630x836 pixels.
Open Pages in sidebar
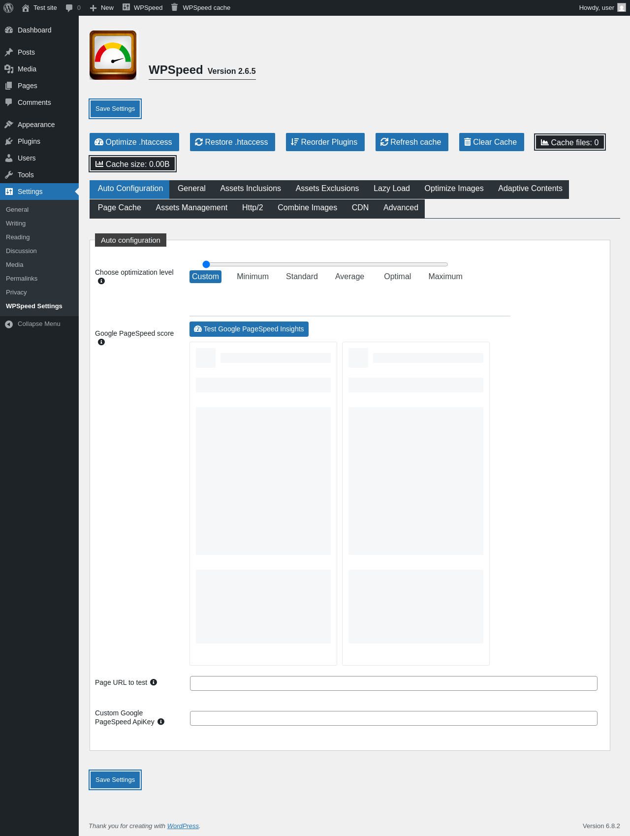39,86
